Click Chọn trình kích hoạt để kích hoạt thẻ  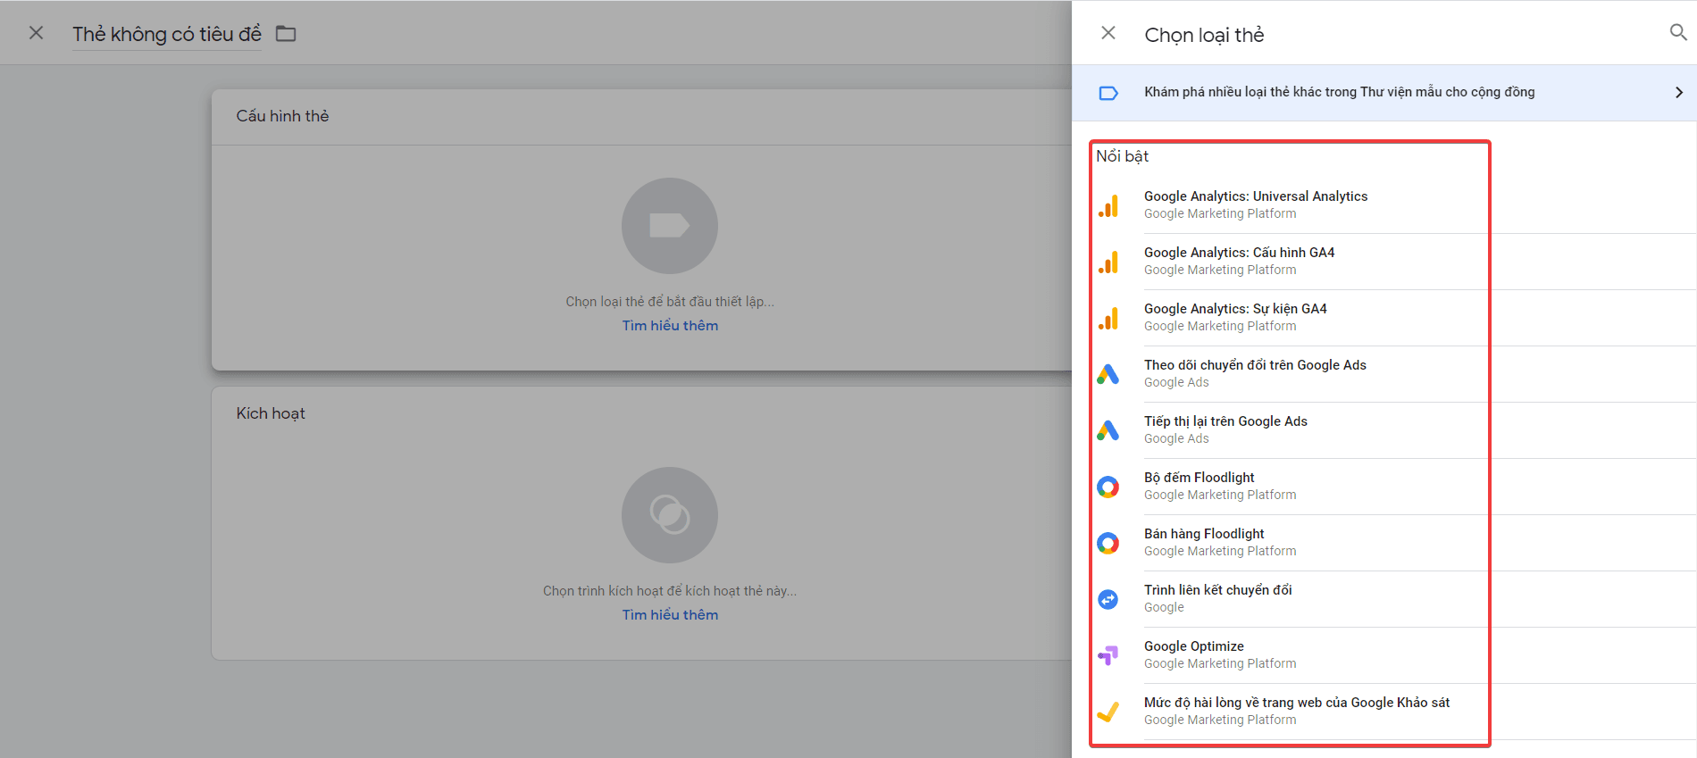coord(670,591)
